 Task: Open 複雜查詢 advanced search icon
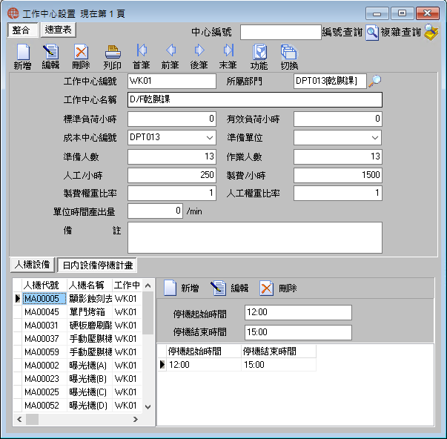coord(431,32)
